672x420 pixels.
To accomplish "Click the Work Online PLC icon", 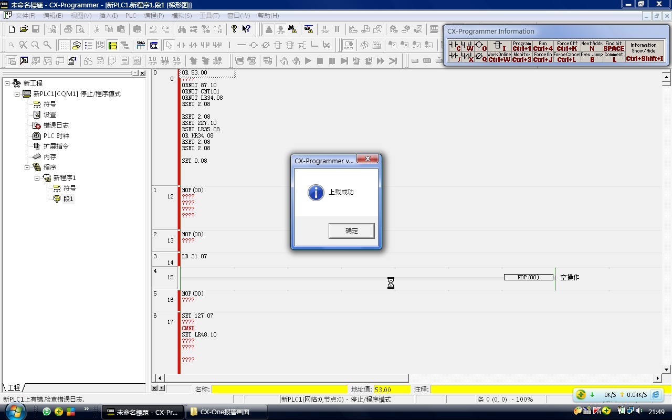I will (x=268, y=29).
